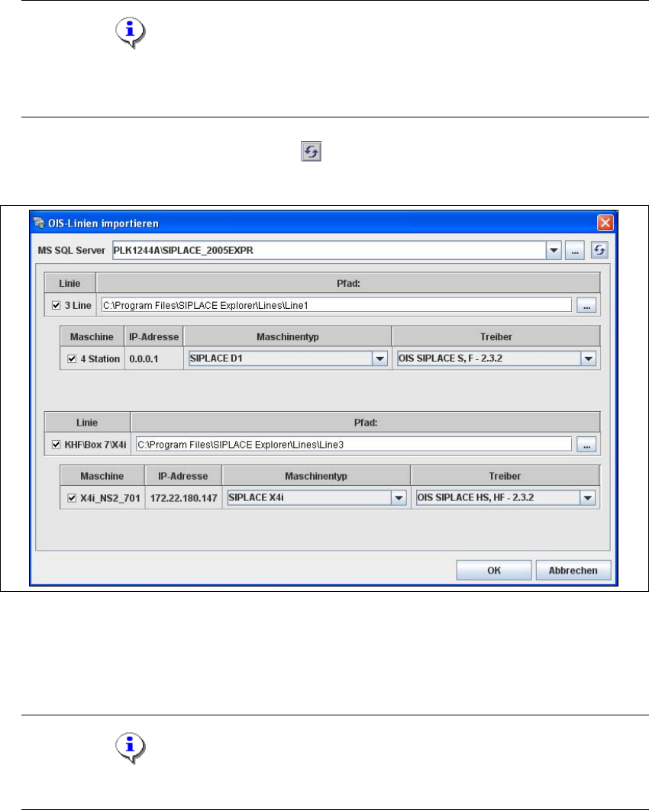The height and width of the screenshot is (810, 649).
Task: Click the MS SQL Server label
Action: click(71, 250)
